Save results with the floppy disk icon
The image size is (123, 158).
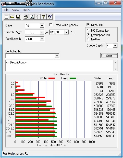18,17
